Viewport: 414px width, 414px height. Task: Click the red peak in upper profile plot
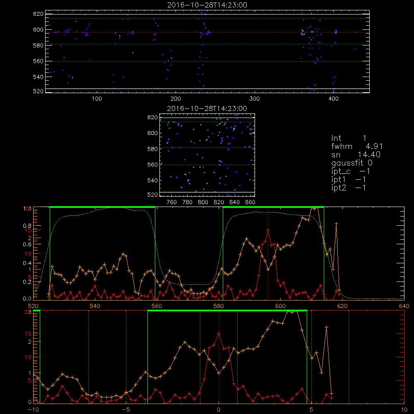[268, 230]
